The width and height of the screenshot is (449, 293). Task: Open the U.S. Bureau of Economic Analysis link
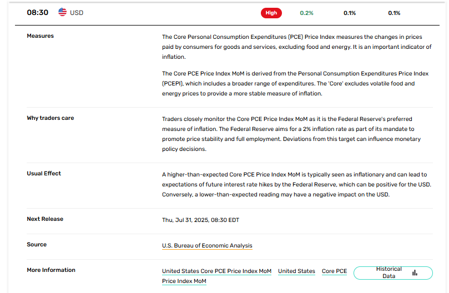[x=207, y=245]
